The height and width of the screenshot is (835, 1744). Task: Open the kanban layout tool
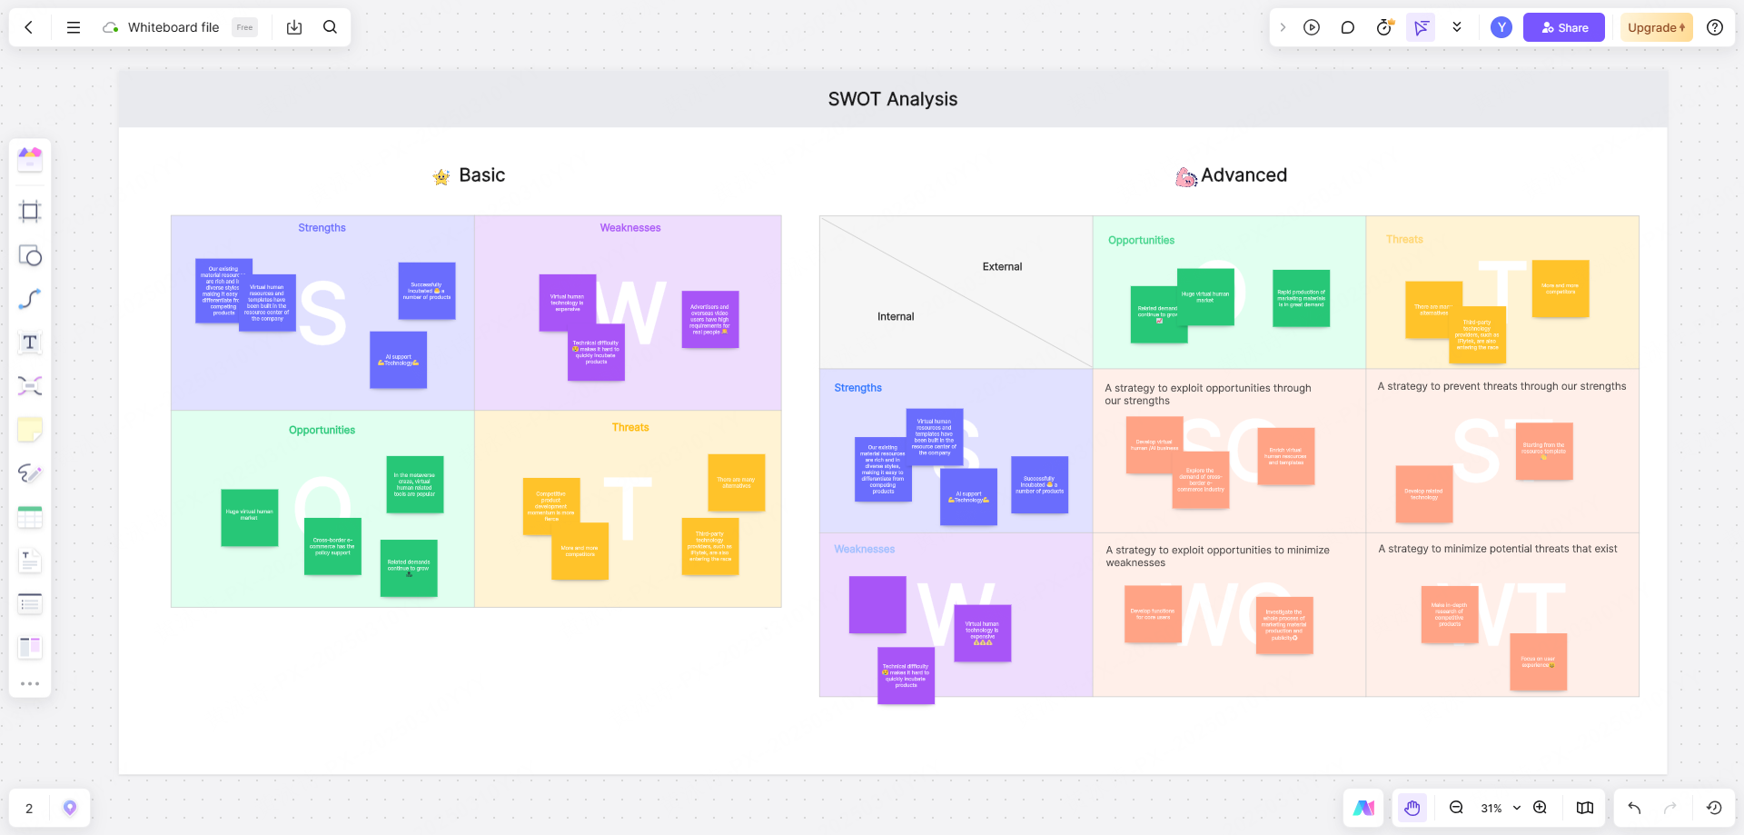point(30,647)
